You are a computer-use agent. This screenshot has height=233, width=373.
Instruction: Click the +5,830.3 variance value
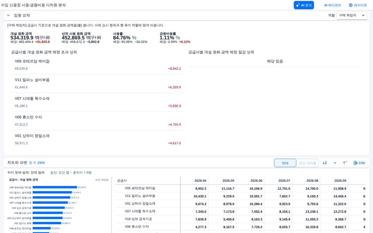174,106
